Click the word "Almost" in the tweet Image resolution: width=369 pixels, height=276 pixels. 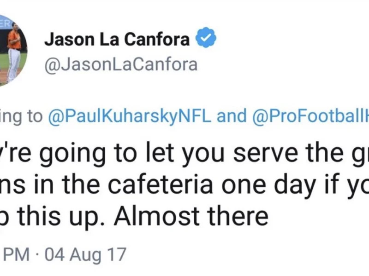pos(154,216)
